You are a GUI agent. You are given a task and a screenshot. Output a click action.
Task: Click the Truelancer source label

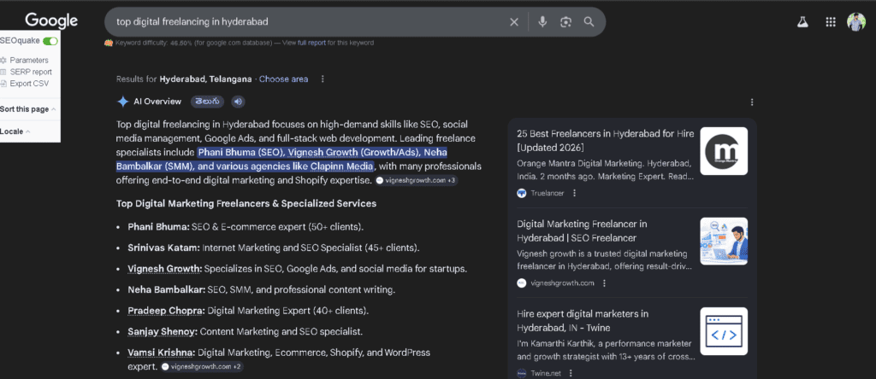[x=547, y=193]
